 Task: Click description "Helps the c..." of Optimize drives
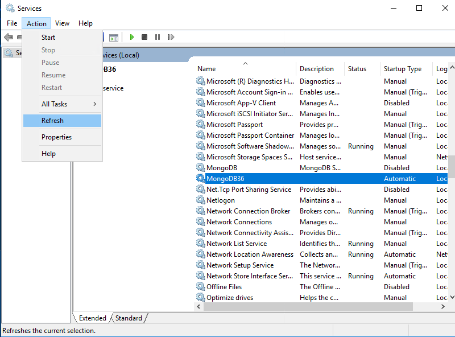(319, 298)
